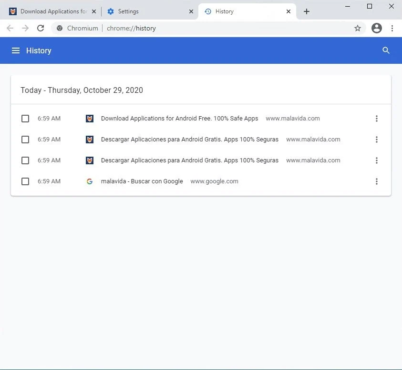
Task: Click the www.google.com domain text
Action: click(x=214, y=181)
